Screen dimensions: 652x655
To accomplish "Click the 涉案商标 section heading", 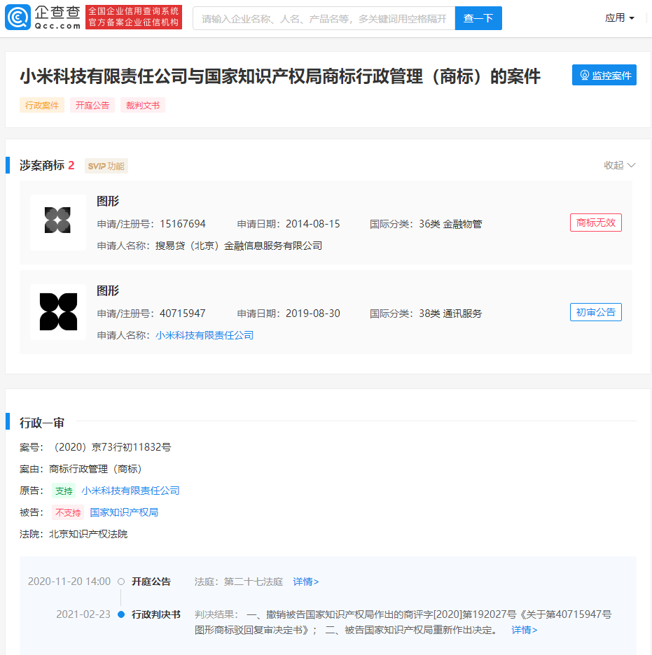I will click(x=42, y=165).
